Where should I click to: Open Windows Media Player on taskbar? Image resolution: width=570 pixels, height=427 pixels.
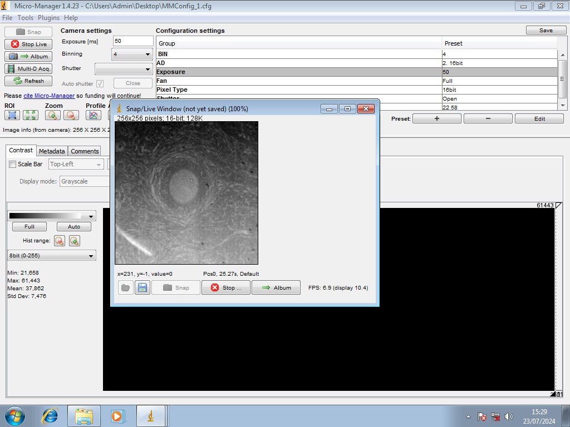(117, 416)
